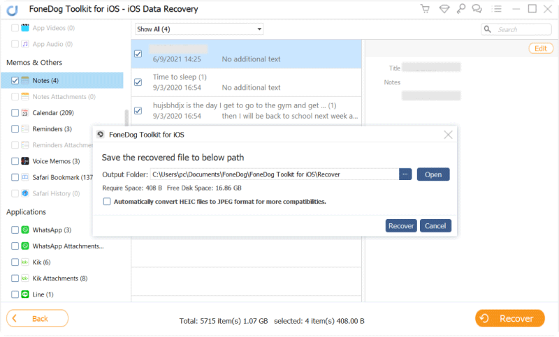Image resolution: width=559 pixels, height=337 pixels.
Task: Click the key register icon
Action: (x=461, y=8)
